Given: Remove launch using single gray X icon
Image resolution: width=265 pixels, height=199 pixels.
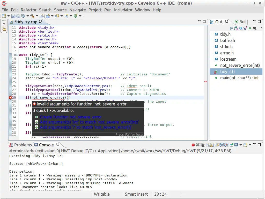Looking at the screenshot, I should coord(198,145).
